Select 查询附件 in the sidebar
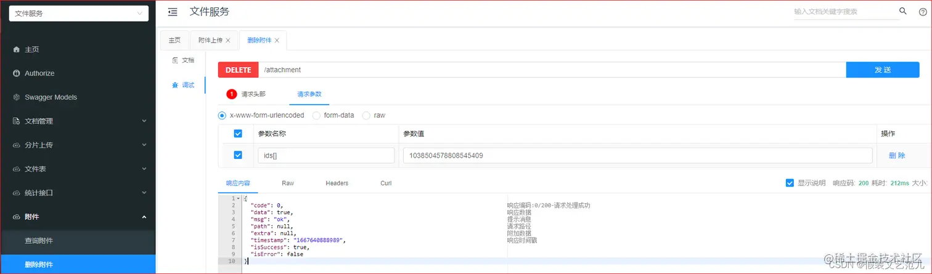This screenshot has width=932, height=274. [78, 241]
